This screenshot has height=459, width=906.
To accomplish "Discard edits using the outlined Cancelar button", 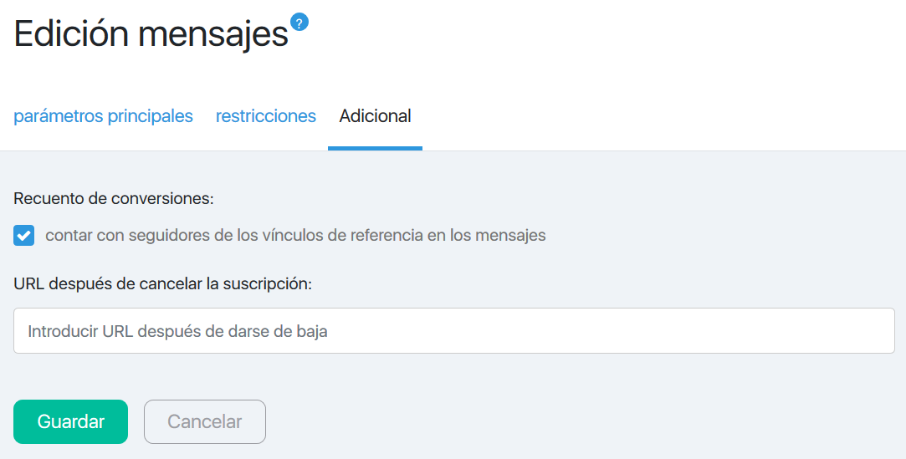I will coord(205,421).
